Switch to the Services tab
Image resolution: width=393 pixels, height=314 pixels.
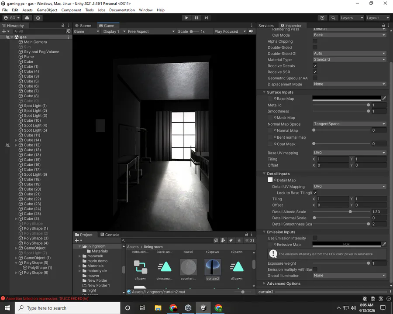(266, 26)
